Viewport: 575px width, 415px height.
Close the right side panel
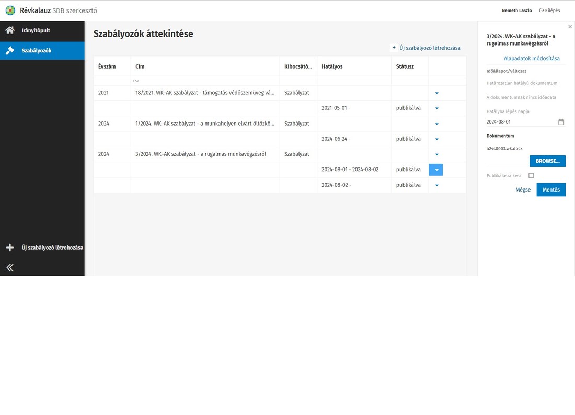coord(570,27)
